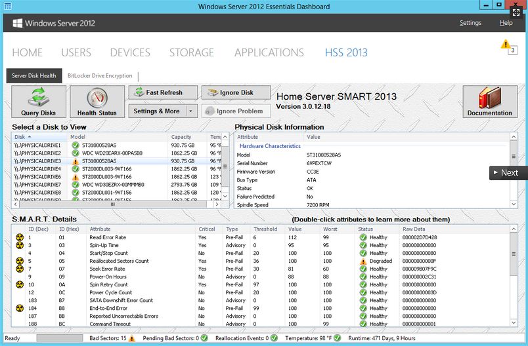Screen dimensions: 528x346
Task: Open the Settings link in header
Action: pyautogui.click(x=470, y=23)
